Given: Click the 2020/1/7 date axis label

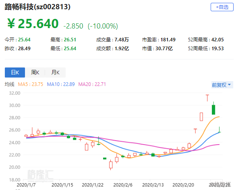Looking at the screenshot, I should point(26,185).
